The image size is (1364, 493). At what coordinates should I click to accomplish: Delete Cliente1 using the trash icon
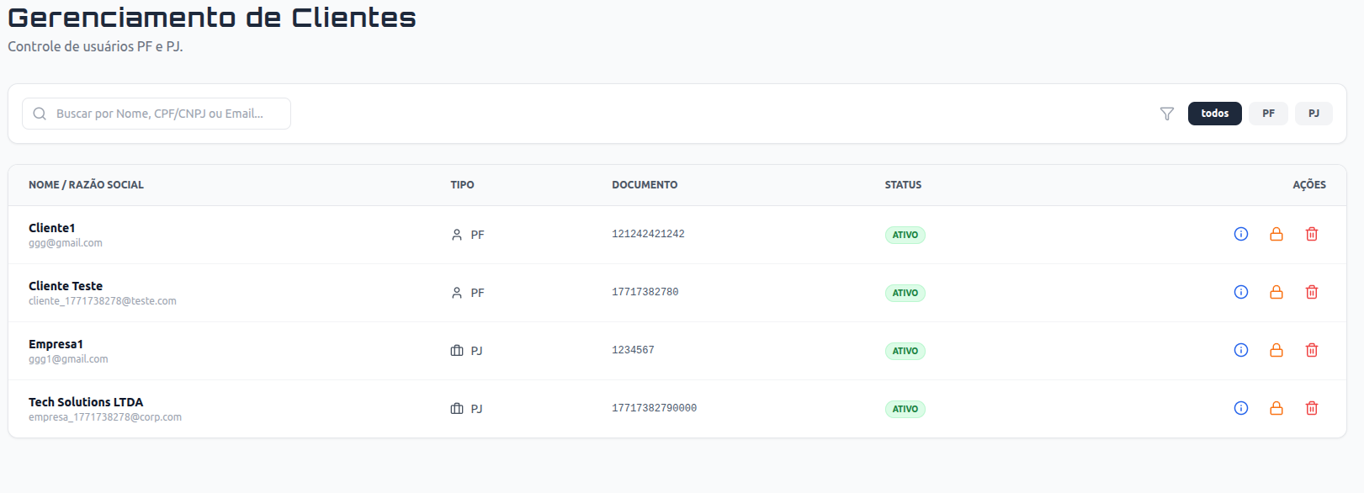point(1311,234)
